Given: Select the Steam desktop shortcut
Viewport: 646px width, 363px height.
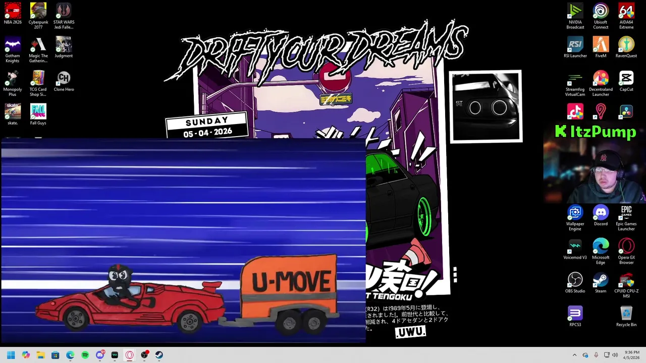Looking at the screenshot, I should (601, 283).
